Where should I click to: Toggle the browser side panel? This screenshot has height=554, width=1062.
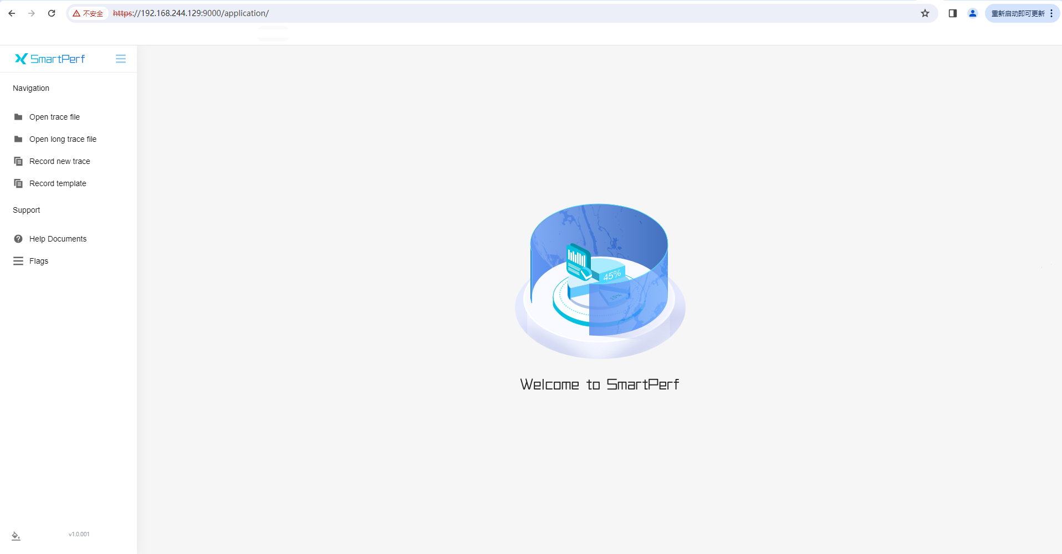coord(953,13)
